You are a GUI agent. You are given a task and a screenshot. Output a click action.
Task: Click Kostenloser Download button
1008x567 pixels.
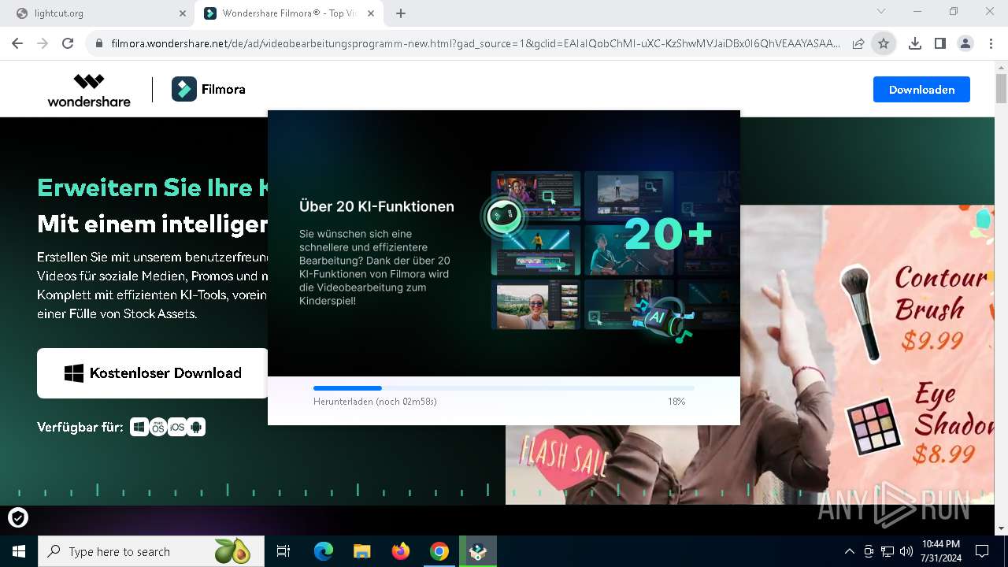(x=153, y=373)
